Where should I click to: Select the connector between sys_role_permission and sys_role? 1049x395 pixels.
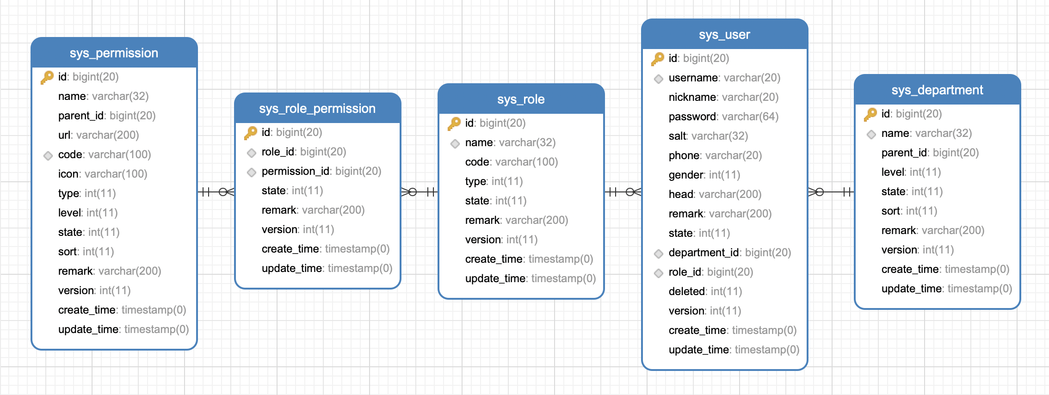pyautogui.click(x=420, y=191)
